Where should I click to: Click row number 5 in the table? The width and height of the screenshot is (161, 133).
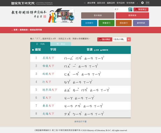[36, 90]
